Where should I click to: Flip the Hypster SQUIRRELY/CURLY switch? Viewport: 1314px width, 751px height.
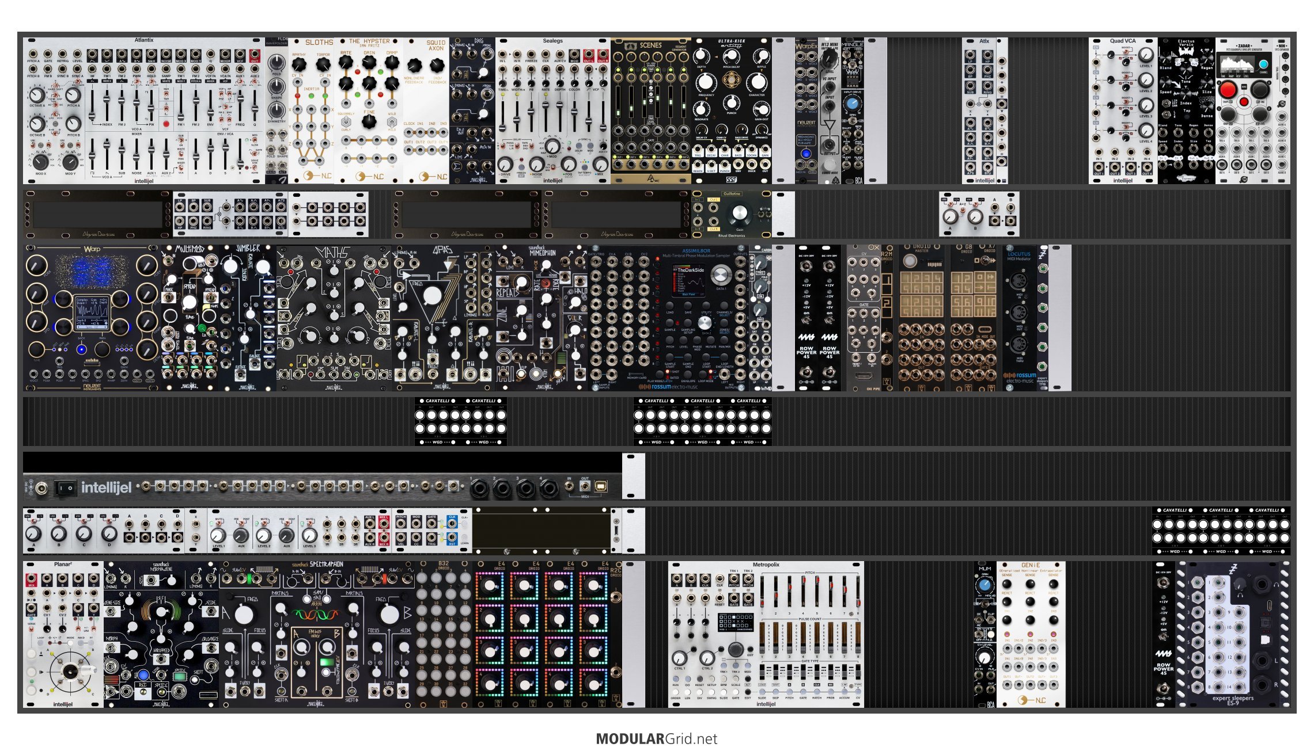(346, 121)
